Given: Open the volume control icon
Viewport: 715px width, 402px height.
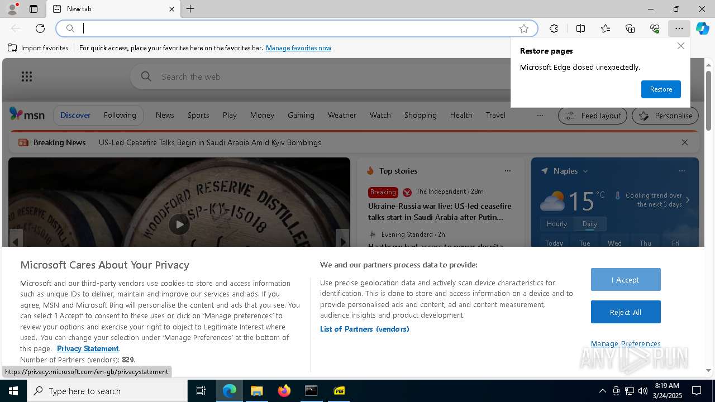Looking at the screenshot, I should [643, 391].
